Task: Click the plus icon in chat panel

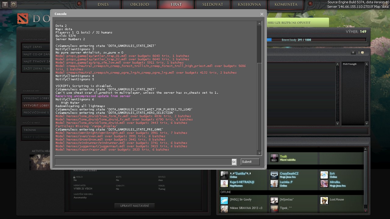Action: (353, 53)
